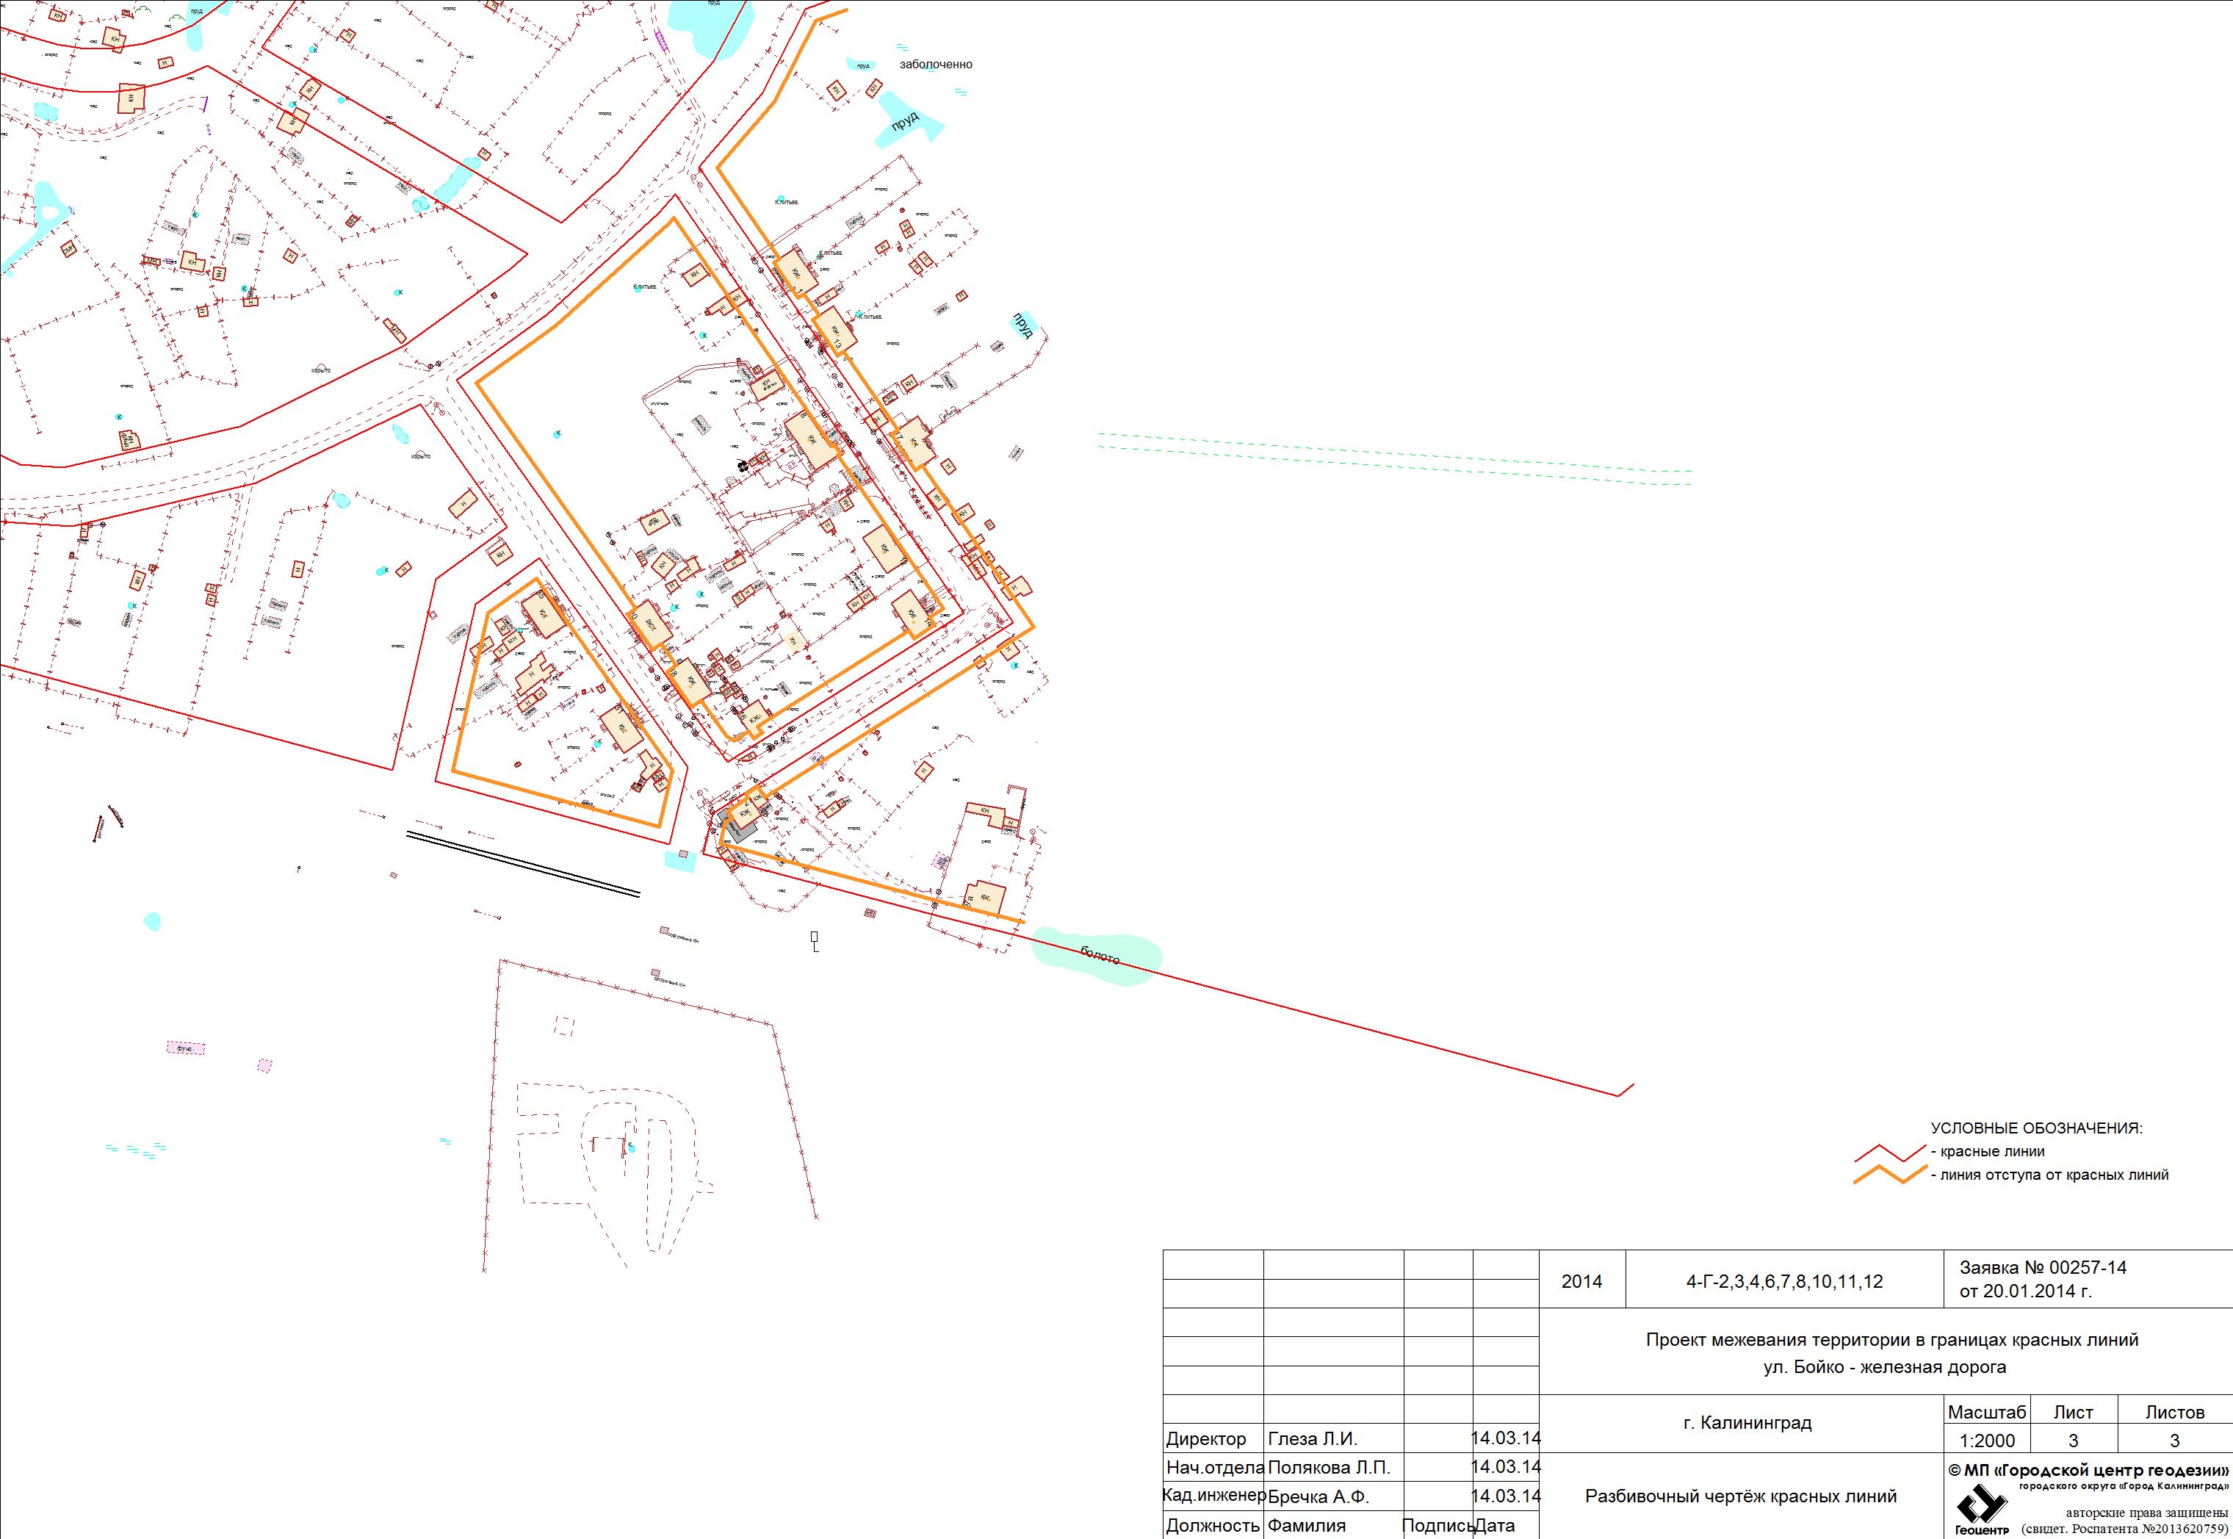Click 'линия отступа от красных линий' text

coord(2054,1175)
